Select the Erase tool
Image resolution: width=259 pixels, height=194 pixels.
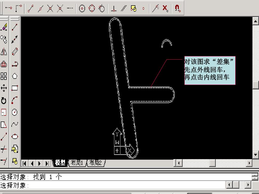pyautogui.click(x=4, y=27)
